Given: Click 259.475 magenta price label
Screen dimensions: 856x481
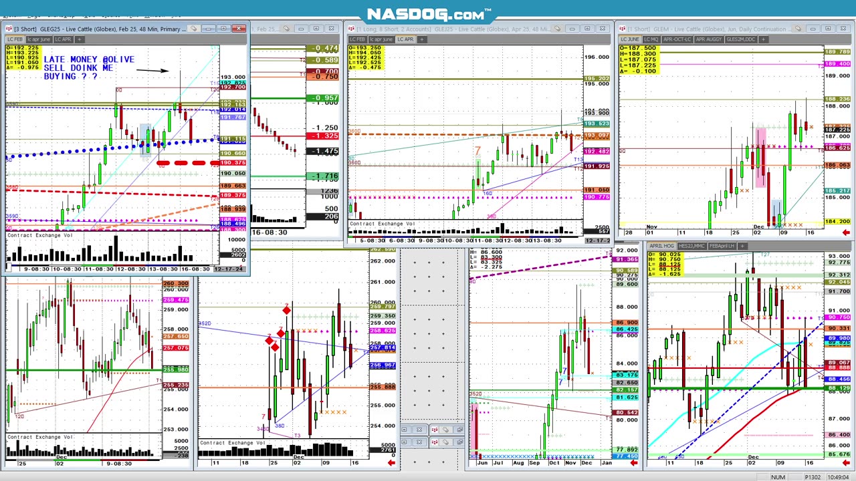Looking at the screenshot, I should coord(176,300).
